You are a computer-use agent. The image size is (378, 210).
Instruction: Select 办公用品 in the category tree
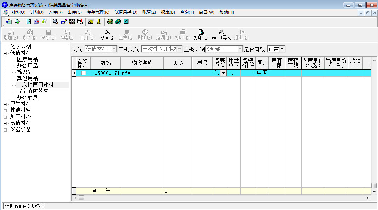tap(27, 66)
